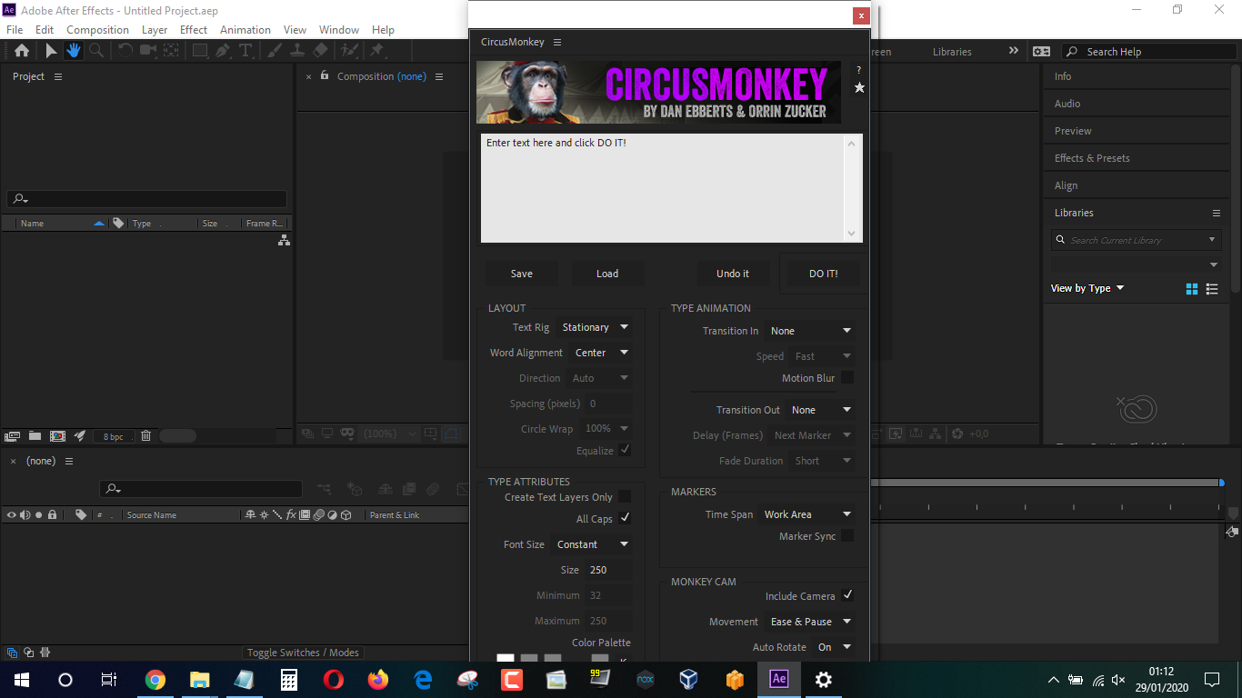Pick the white swatch in the Color Palette
This screenshot has width=1242, height=698.
click(x=506, y=658)
